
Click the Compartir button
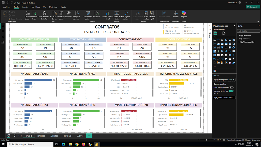click(x=253, y=7)
